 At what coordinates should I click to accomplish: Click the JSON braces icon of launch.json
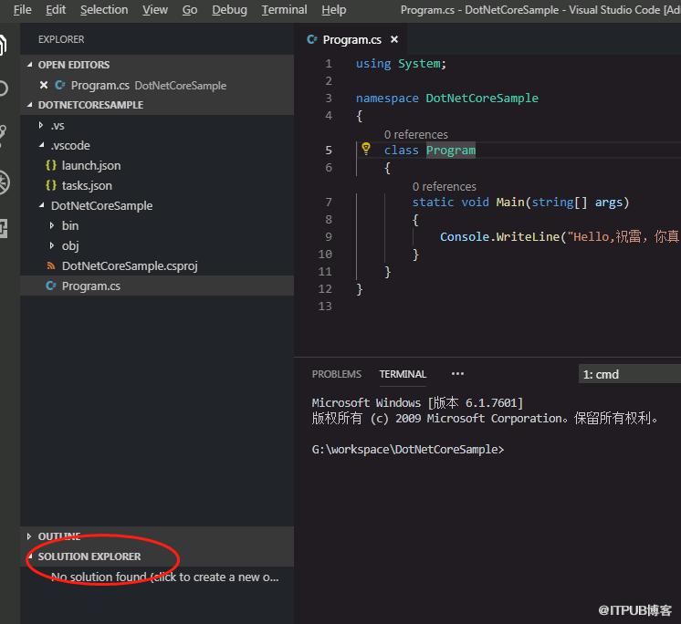[51, 165]
